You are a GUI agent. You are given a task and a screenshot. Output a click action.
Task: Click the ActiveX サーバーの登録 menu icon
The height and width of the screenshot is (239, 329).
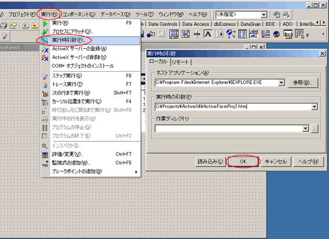[x=45, y=49]
